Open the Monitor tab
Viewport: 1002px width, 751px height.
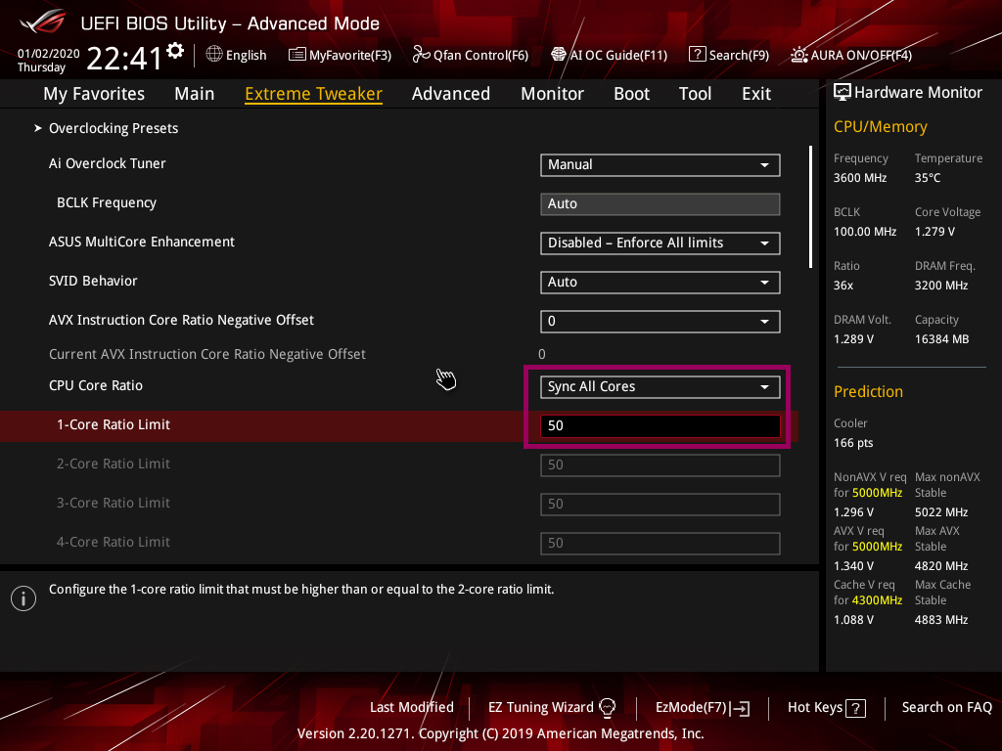[x=552, y=94]
